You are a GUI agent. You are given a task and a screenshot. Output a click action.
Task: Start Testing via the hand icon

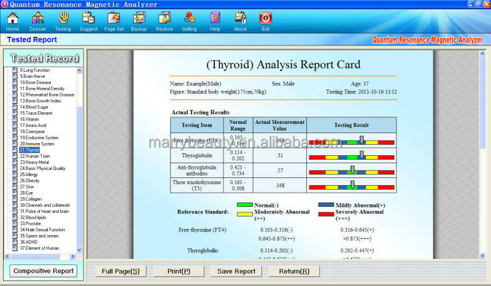click(x=63, y=21)
